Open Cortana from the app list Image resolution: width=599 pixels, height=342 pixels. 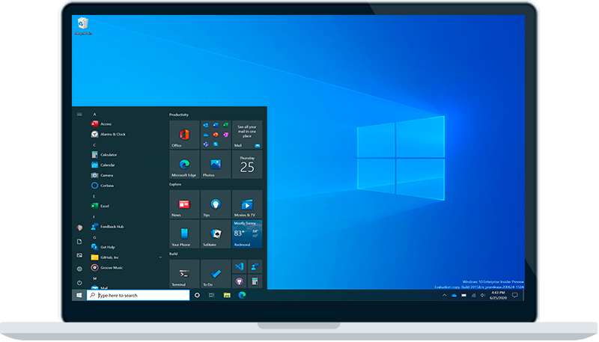click(103, 186)
